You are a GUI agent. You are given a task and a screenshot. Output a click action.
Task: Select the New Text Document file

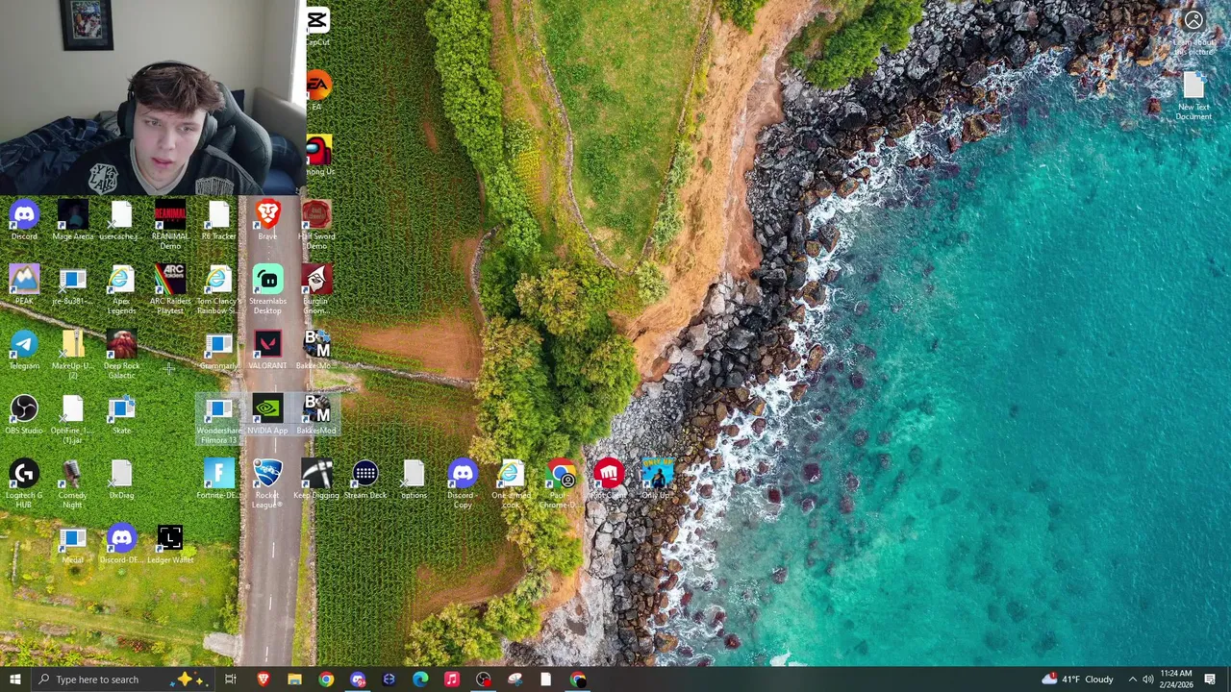(1193, 96)
